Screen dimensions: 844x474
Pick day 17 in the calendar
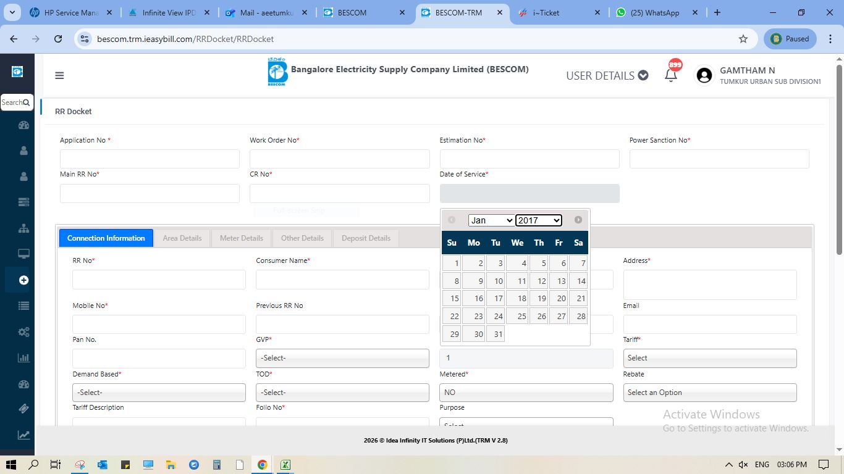(496, 299)
